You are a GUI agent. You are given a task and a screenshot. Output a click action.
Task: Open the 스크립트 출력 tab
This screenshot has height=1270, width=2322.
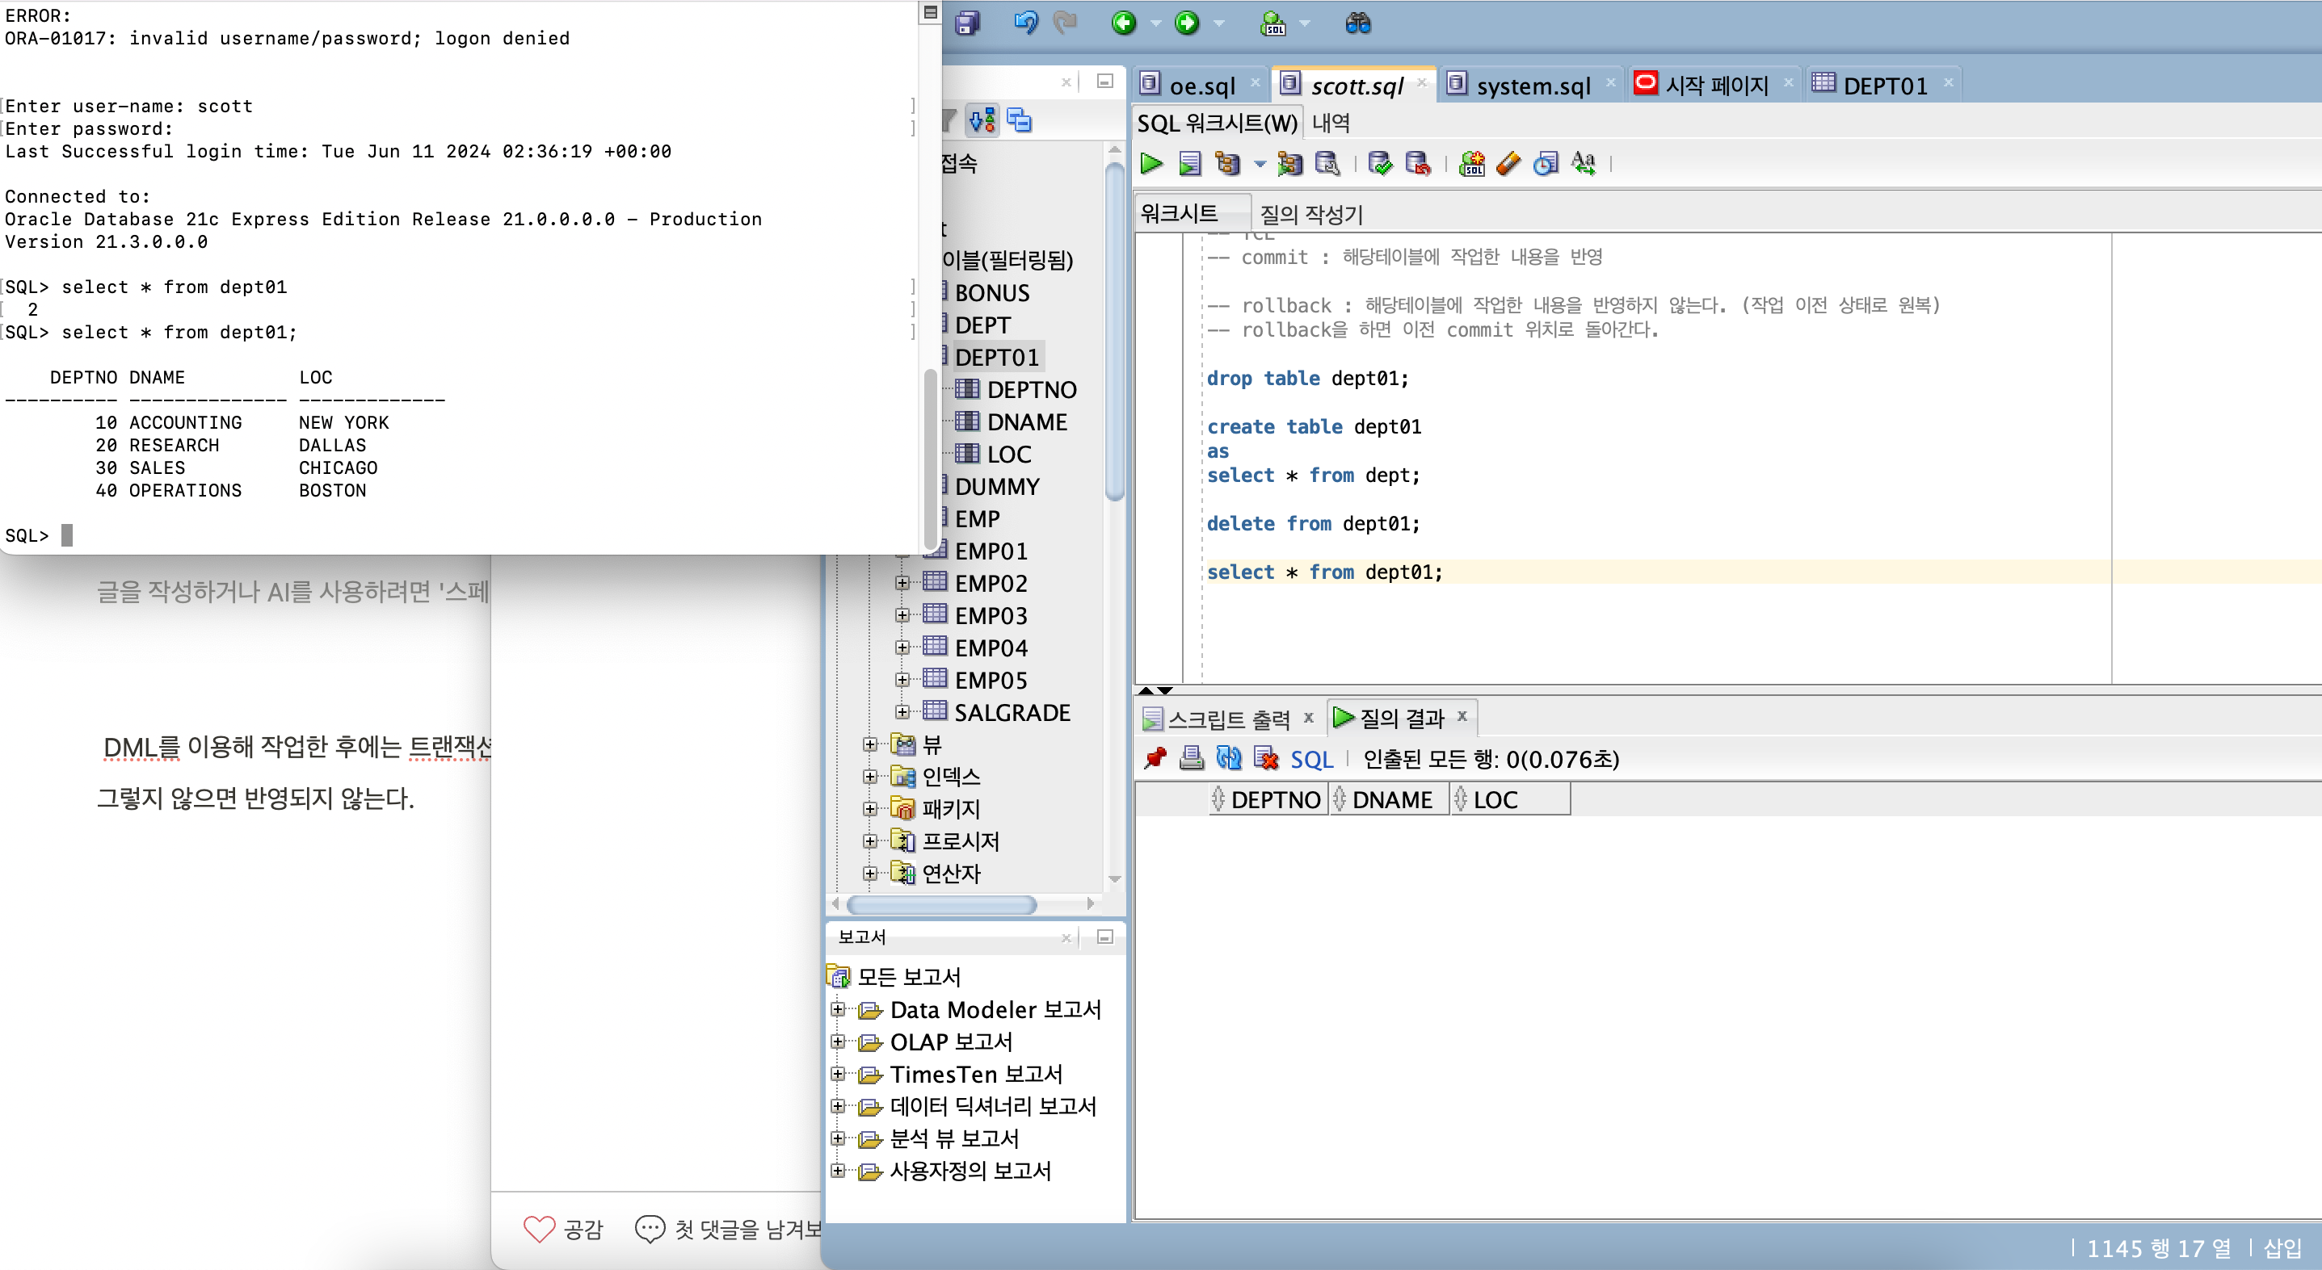[x=1228, y=719]
